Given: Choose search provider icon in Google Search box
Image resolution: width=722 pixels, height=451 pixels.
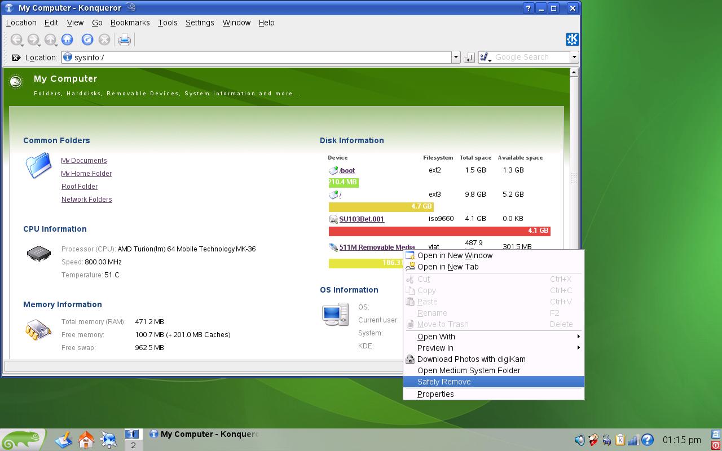Looking at the screenshot, I should pos(485,57).
